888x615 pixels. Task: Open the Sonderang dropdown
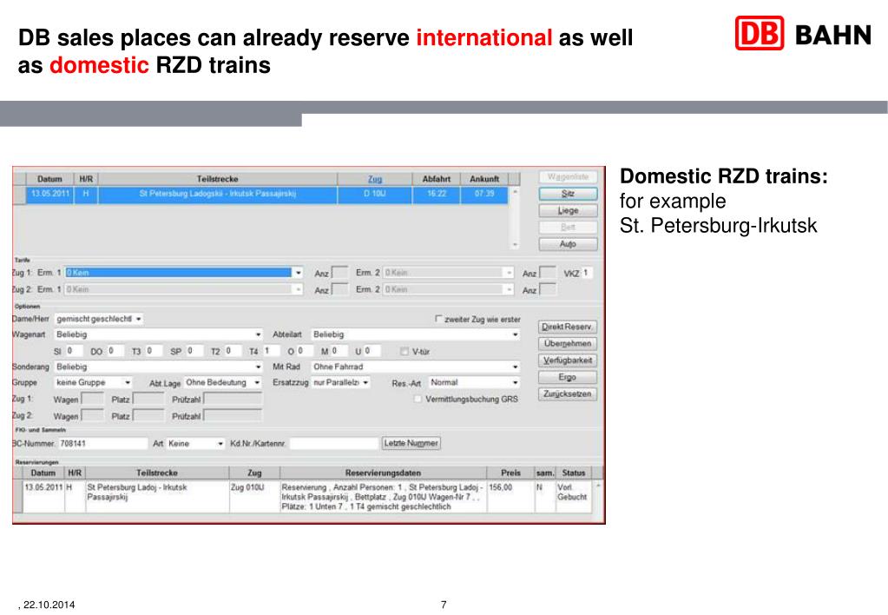pos(258,367)
